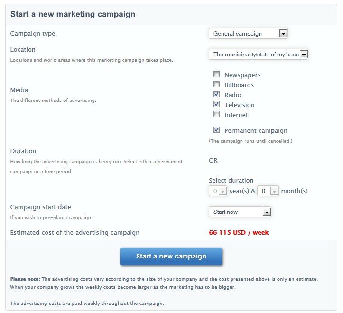Click the Permanent campaign label text
The image size is (343, 313).
point(256,130)
